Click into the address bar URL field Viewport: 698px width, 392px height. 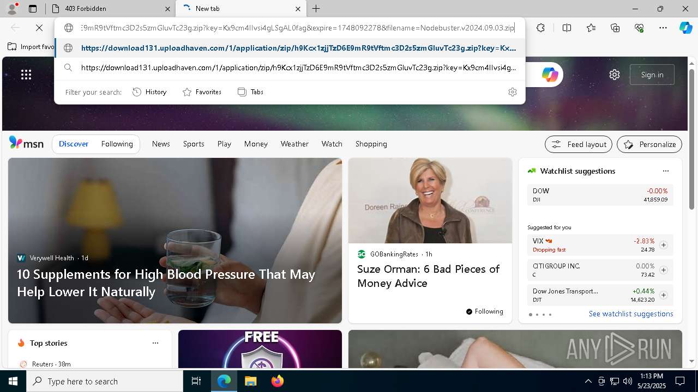point(297,28)
